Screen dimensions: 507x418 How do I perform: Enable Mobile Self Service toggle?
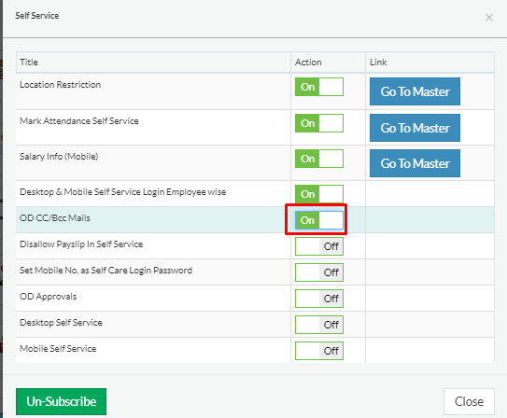pos(318,351)
